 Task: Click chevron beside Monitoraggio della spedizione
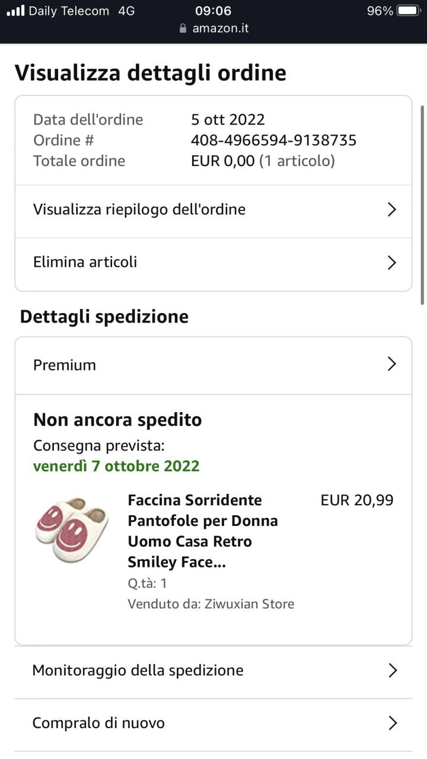click(392, 671)
